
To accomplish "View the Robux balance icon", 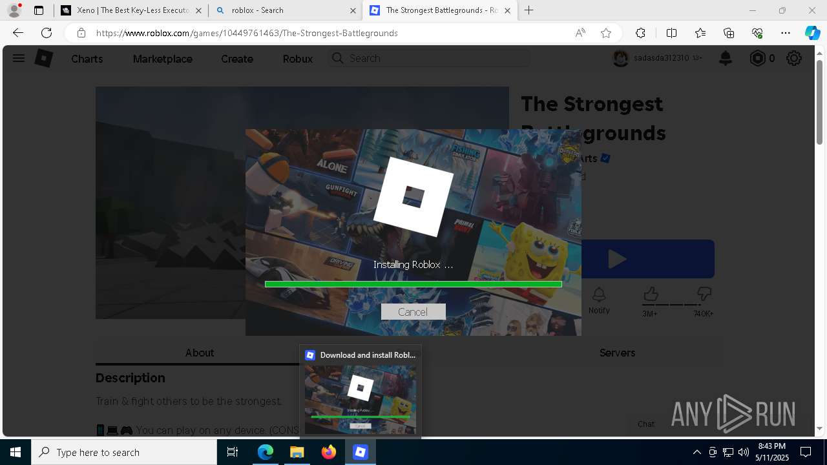I will (x=757, y=58).
